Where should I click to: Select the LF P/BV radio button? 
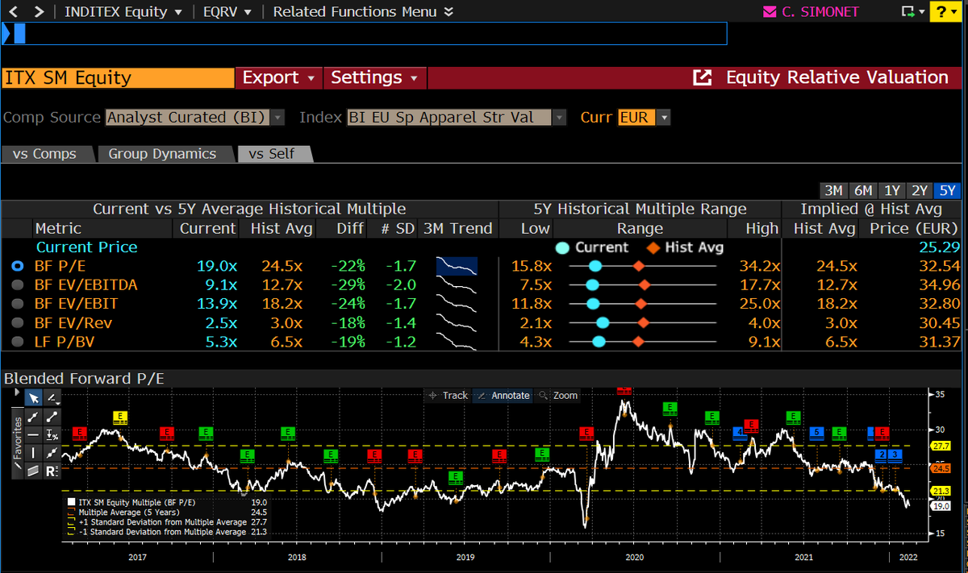click(17, 342)
